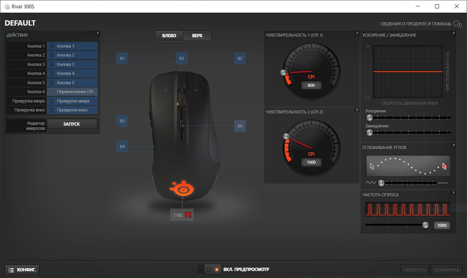Screen dimensions: 467x278
Task: Click help icon on CPI 2 panel
Action: coord(357,110)
